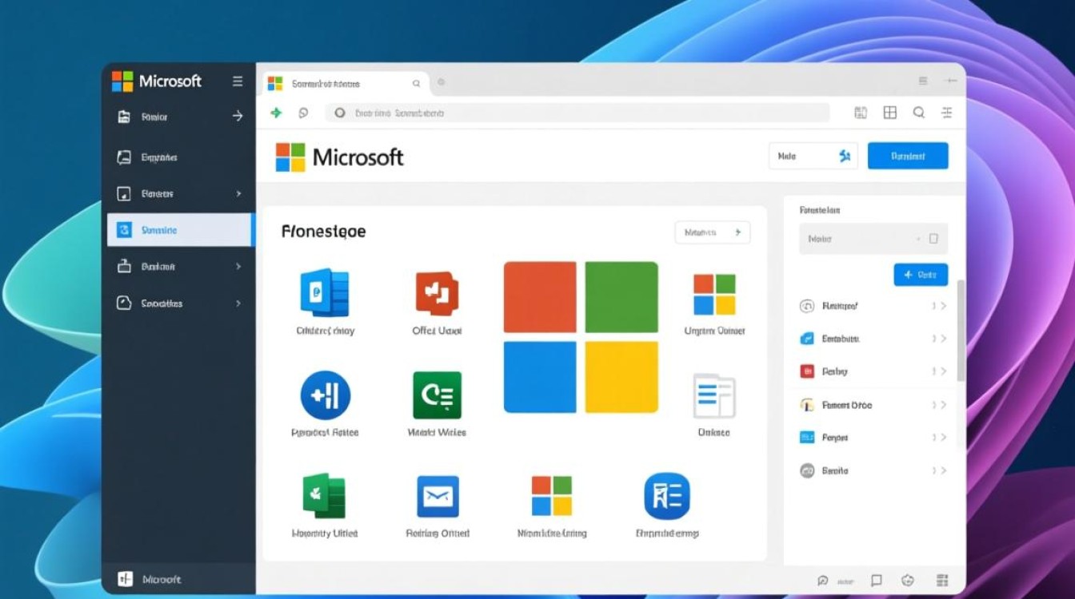This screenshot has width=1075, height=599.
Task: Open the gray document app icon
Action: pyautogui.click(x=713, y=395)
